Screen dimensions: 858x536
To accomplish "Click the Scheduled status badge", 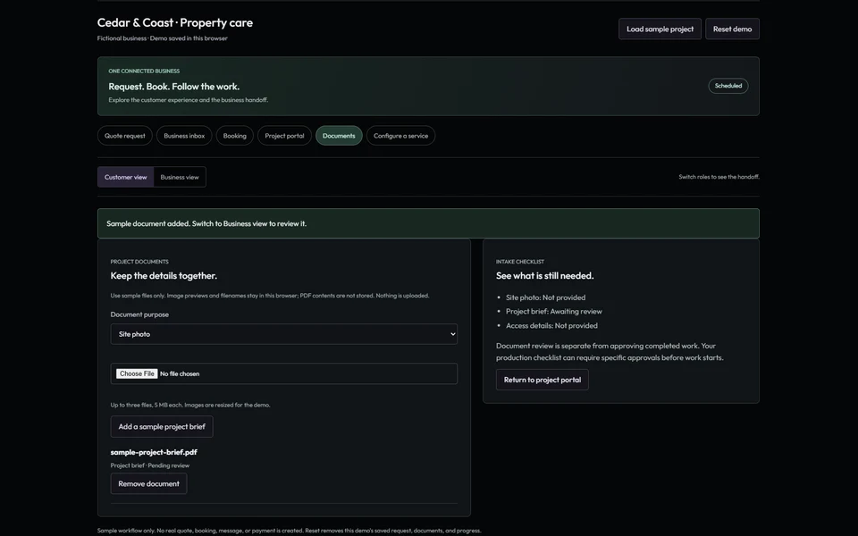I will 728,86.
